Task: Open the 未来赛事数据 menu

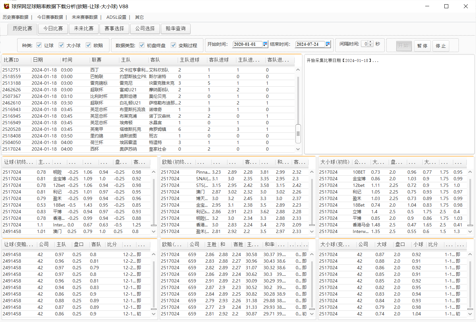Action: click(85, 17)
